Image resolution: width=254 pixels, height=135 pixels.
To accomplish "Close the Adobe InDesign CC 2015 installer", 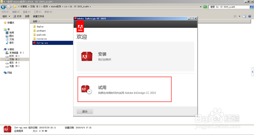I will click(195, 18).
